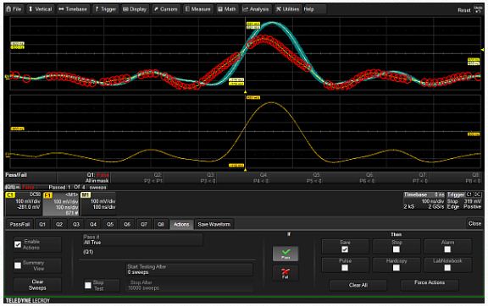Screen dimensions: 488x306
Task: Click the red Fail X icon
Action: pos(286,273)
